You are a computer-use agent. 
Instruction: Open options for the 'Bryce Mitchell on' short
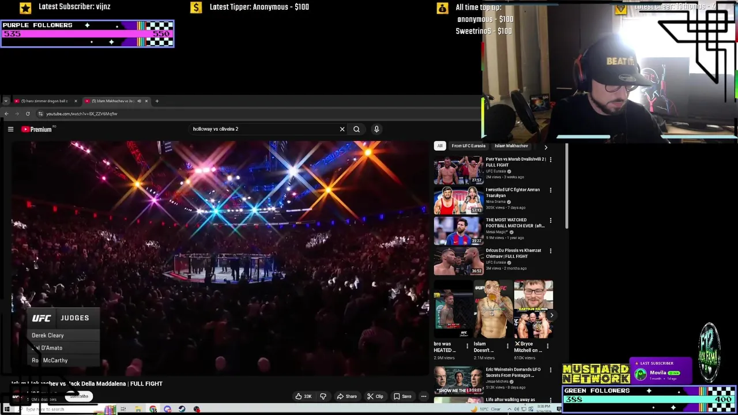point(547,346)
